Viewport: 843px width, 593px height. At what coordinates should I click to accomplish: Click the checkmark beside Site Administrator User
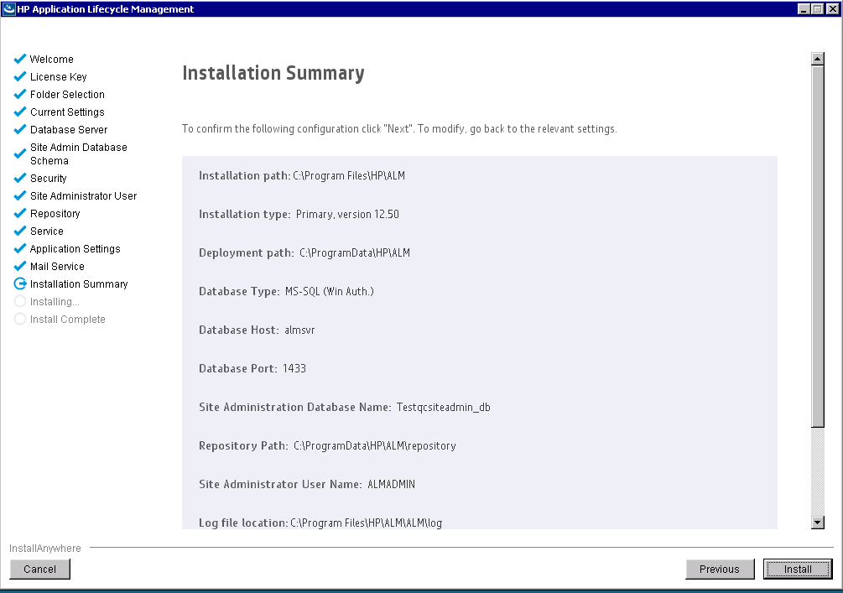click(20, 195)
